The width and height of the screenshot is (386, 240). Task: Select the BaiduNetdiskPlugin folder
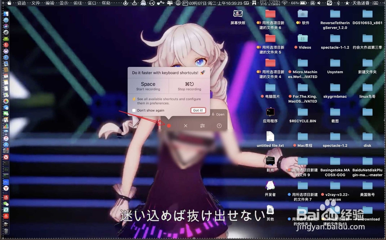[367, 161]
